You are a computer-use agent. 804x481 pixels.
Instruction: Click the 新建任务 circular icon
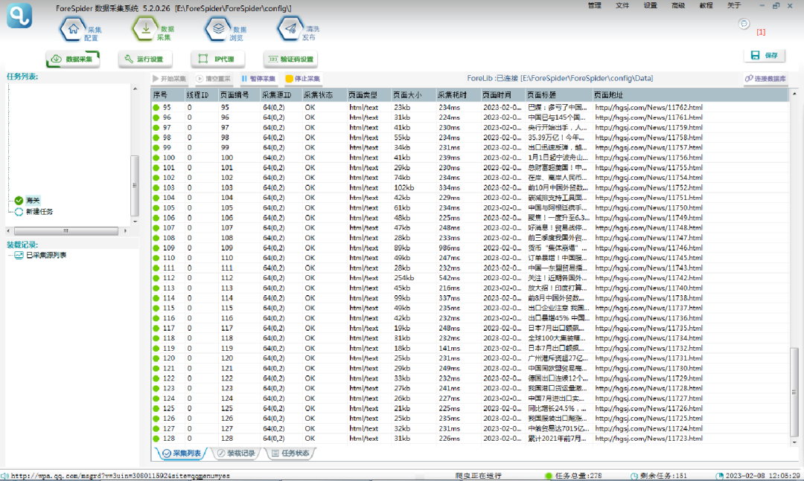point(19,212)
